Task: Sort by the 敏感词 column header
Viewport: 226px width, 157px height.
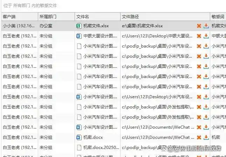Action: pyautogui.click(x=218, y=17)
